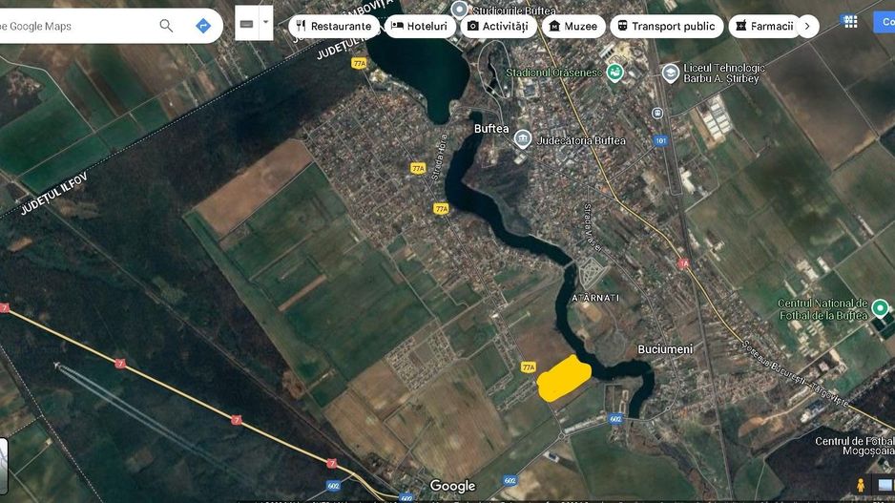Filter map by Hoteluri
Screen dimensions: 895x503
(x=420, y=27)
